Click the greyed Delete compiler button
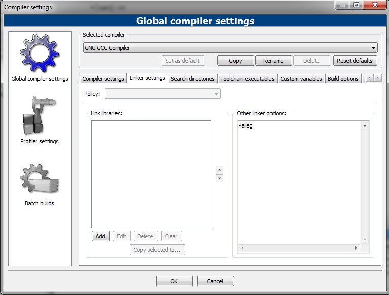Image resolution: width=389 pixels, height=295 pixels. tap(312, 61)
